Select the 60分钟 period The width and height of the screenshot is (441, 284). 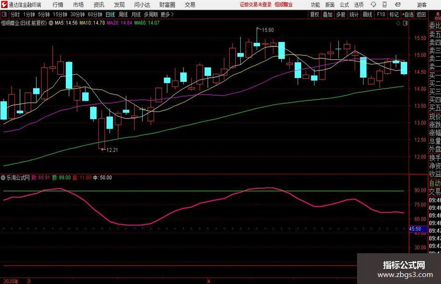95,14
